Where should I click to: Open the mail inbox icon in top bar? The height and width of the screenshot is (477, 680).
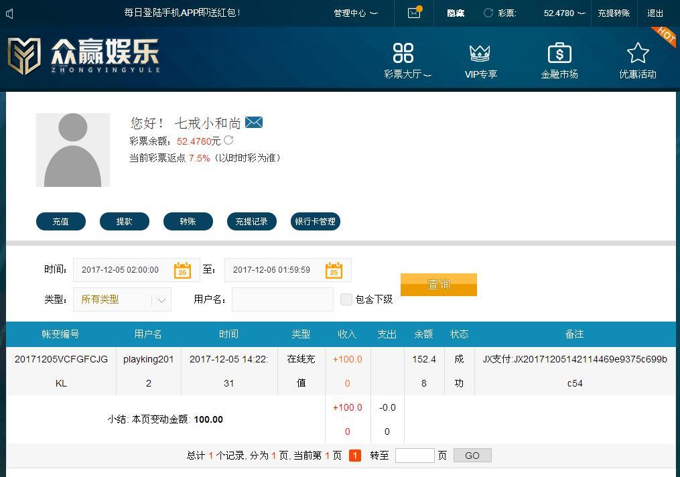[414, 13]
